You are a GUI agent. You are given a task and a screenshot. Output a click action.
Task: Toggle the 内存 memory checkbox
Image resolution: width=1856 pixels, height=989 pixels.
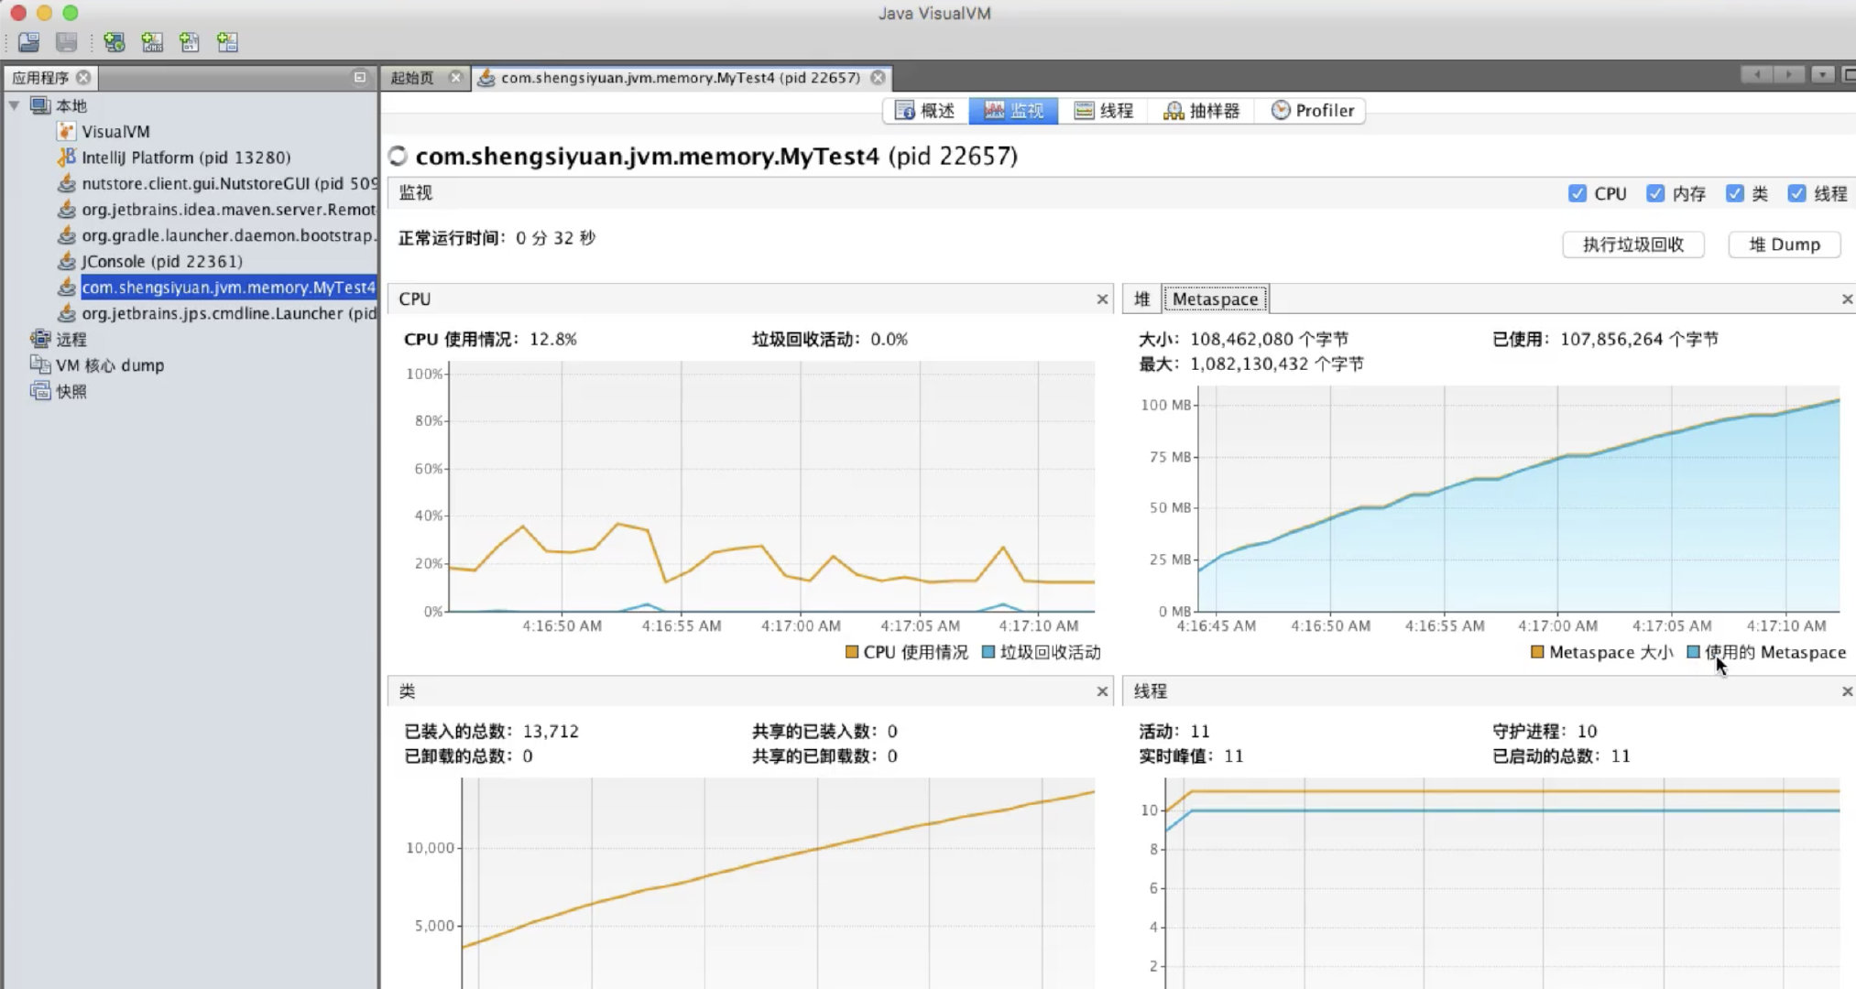pyautogui.click(x=1655, y=193)
